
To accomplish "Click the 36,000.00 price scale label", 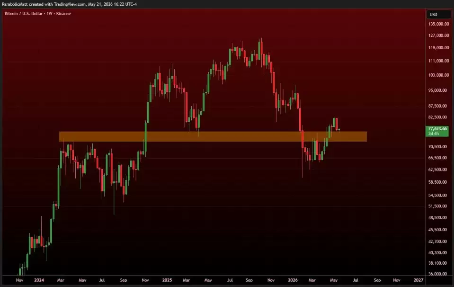I will tap(437, 274).
